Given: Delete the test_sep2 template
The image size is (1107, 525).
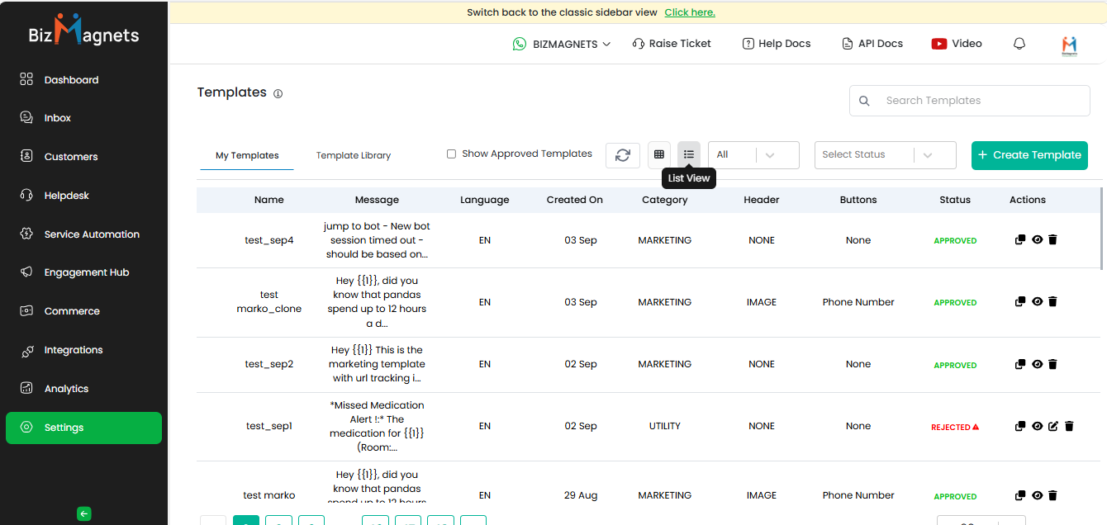Looking at the screenshot, I should click(1052, 364).
